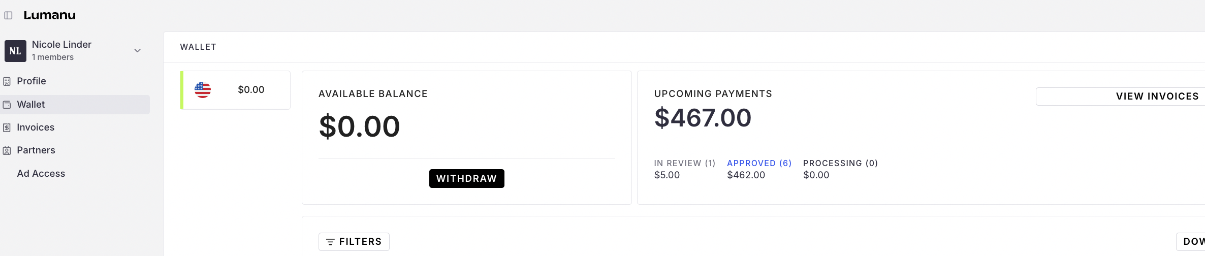This screenshot has height=256, width=1205.
Task: Open the Filters dropdown
Action: (x=354, y=242)
